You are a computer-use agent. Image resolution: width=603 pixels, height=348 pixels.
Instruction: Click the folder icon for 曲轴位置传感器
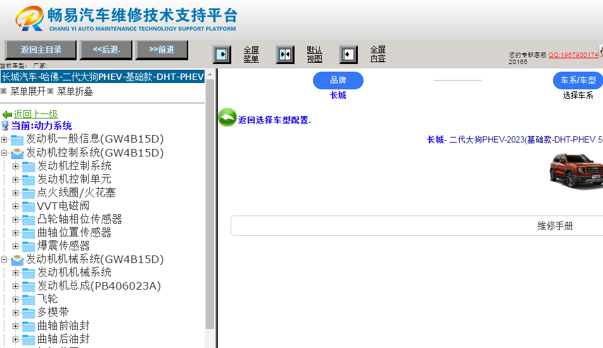pyautogui.click(x=29, y=233)
